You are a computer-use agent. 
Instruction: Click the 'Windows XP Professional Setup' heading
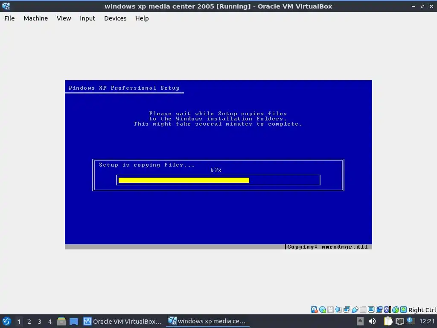[124, 88]
